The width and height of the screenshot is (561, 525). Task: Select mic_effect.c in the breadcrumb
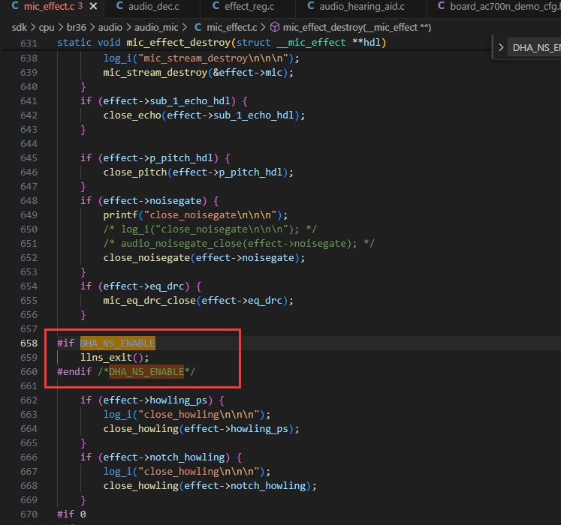[231, 28]
